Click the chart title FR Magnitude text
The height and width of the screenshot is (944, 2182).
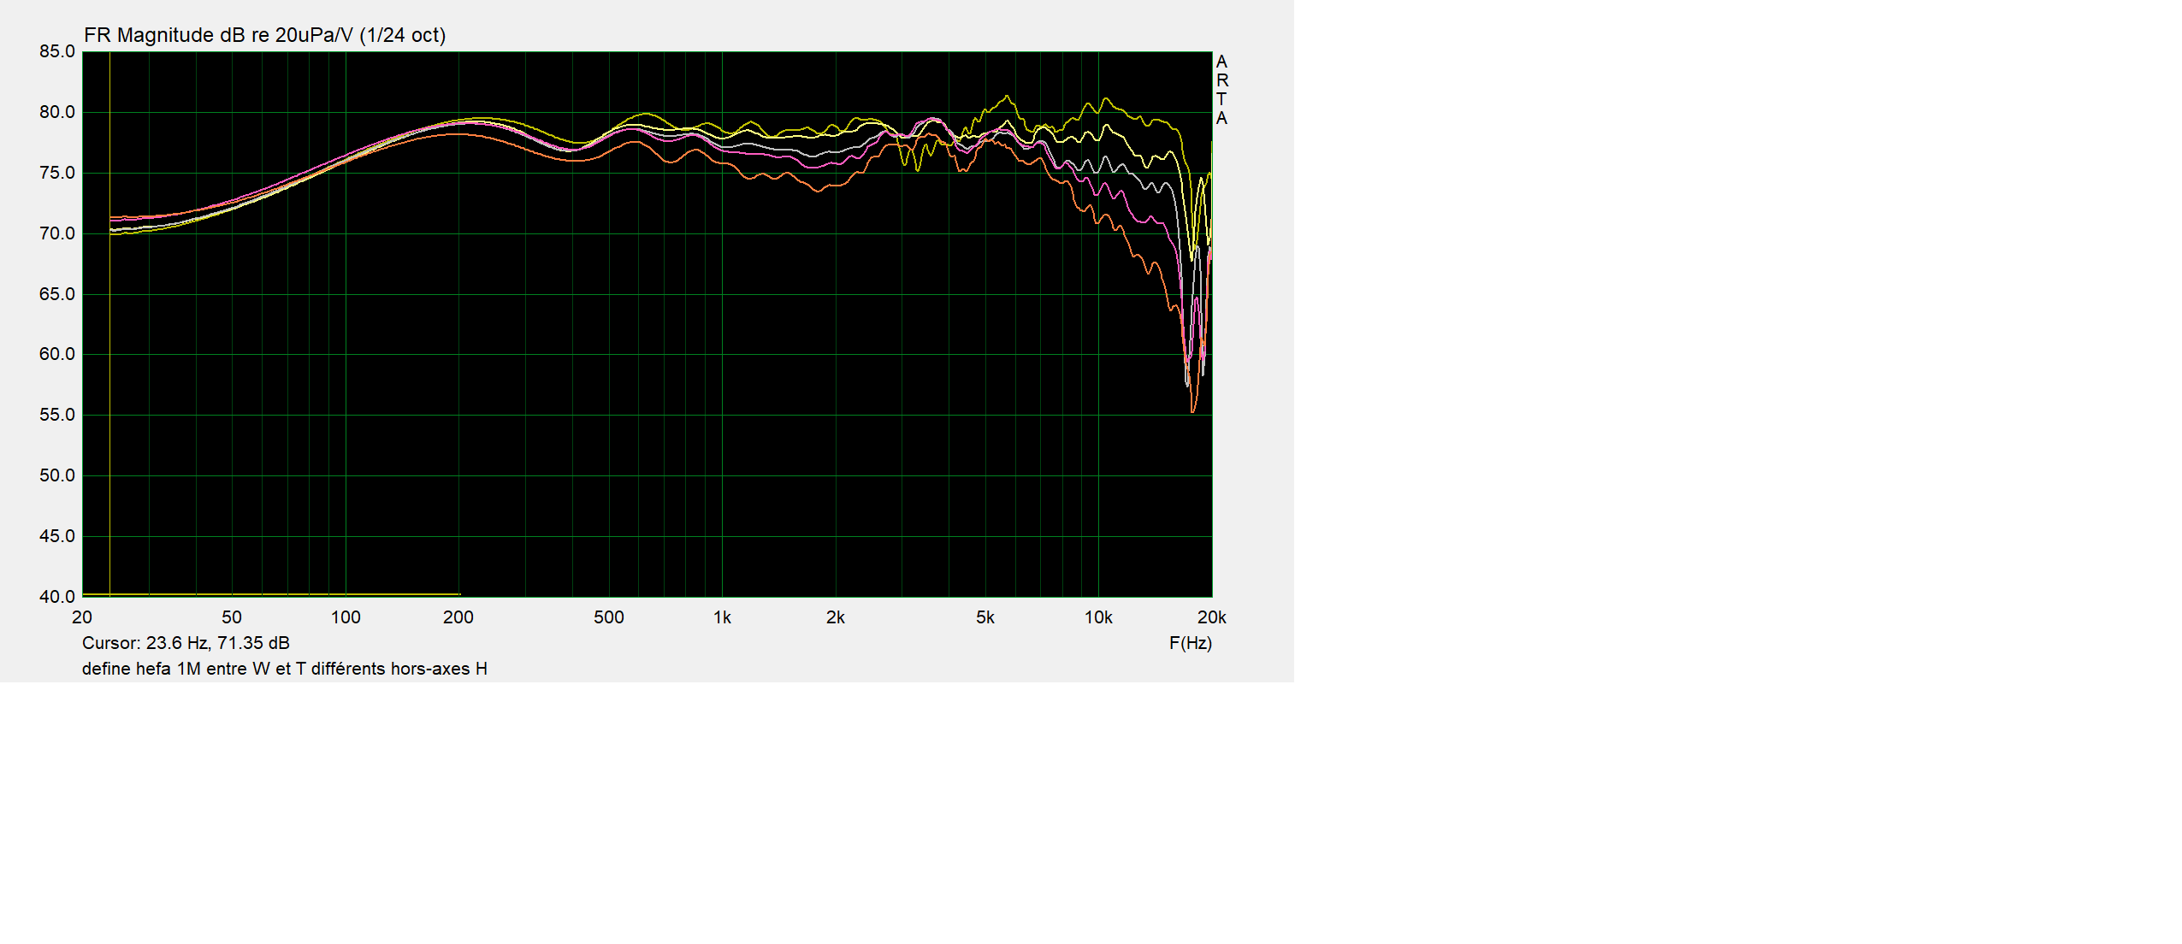point(264,35)
